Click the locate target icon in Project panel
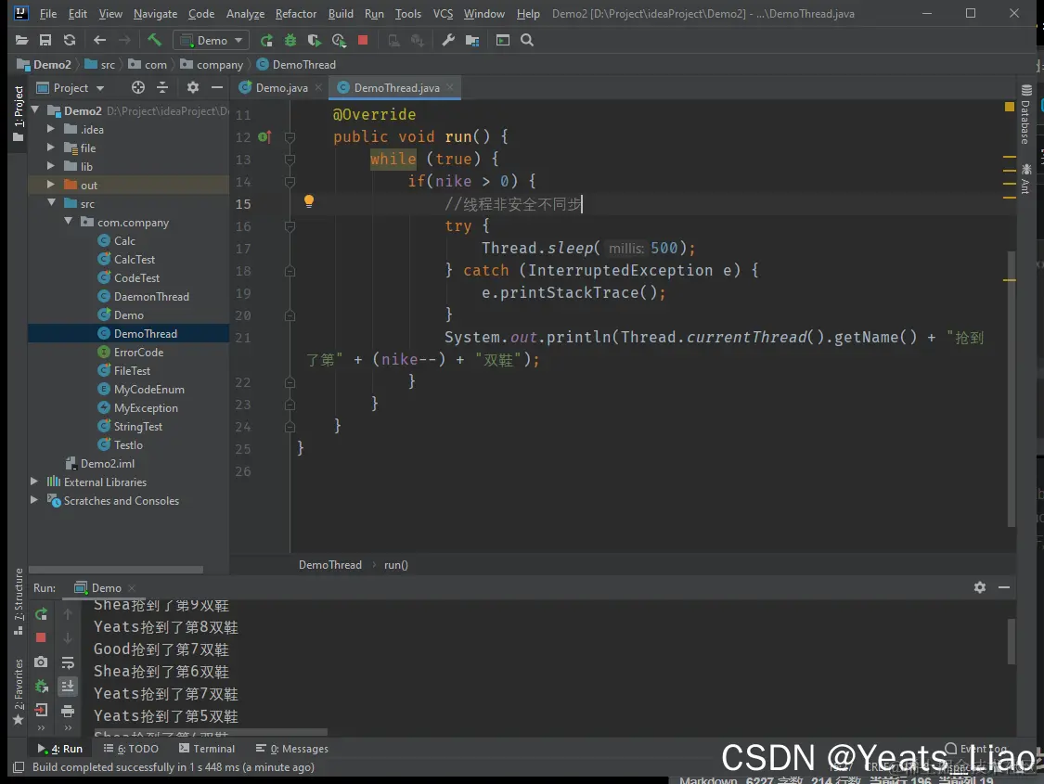Screen dimensions: 1044x784 pos(138,88)
